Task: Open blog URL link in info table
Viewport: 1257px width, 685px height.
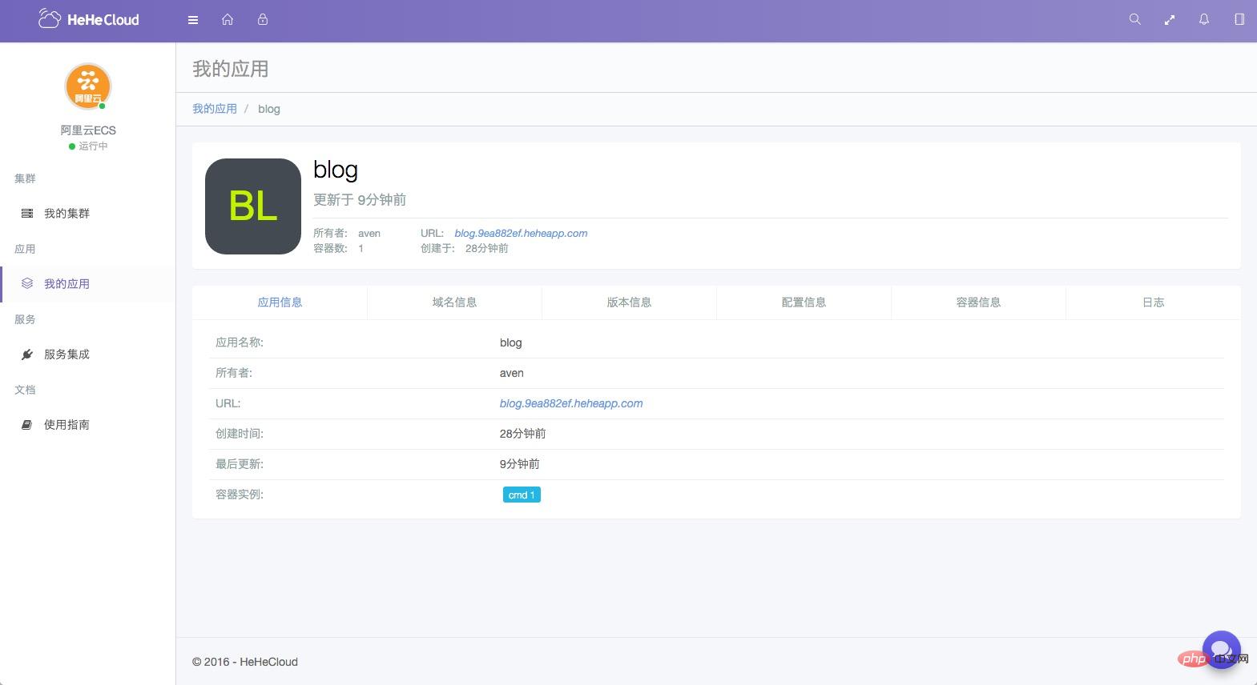Action: (x=571, y=403)
